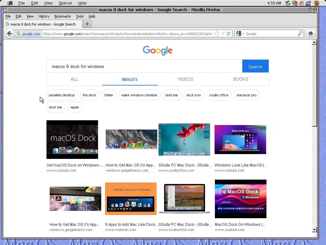Switch to the ALL results tab

tap(74, 79)
